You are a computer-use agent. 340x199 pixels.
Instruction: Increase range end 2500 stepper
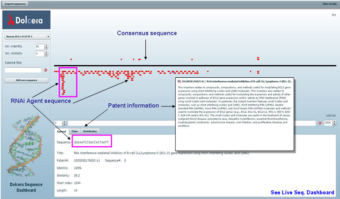tap(335, 122)
